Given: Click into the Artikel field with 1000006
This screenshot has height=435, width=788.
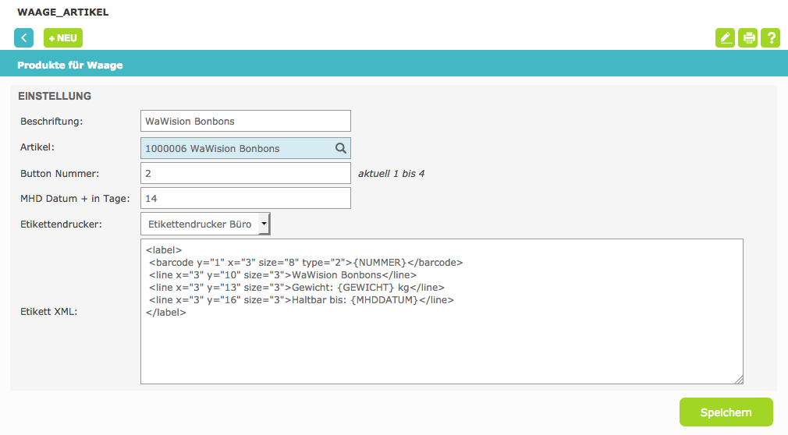Looking at the screenshot, I should tap(234, 148).
